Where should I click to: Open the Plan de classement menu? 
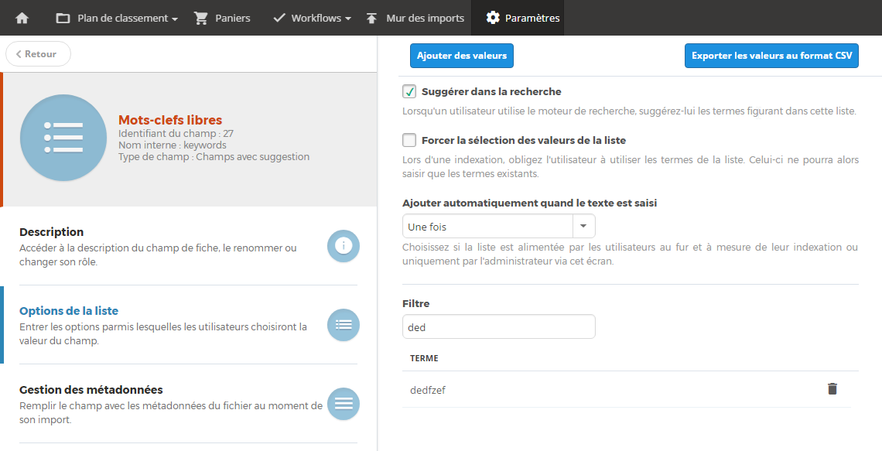[x=117, y=18]
